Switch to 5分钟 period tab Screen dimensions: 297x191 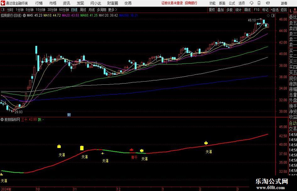pyautogui.click(x=30, y=10)
